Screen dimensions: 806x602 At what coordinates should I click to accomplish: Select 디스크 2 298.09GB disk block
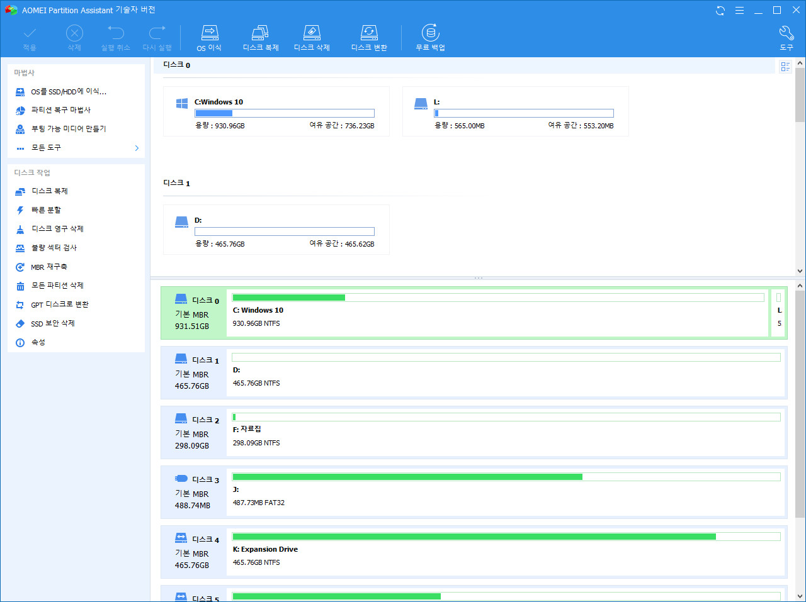click(x=194, y=433)
